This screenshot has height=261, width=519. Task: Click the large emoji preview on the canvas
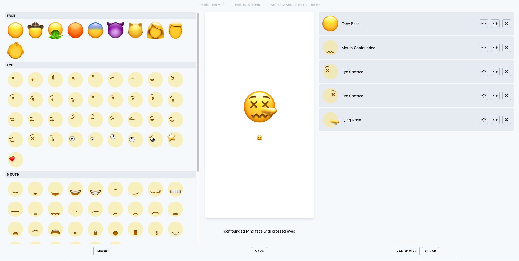[260, 107]
